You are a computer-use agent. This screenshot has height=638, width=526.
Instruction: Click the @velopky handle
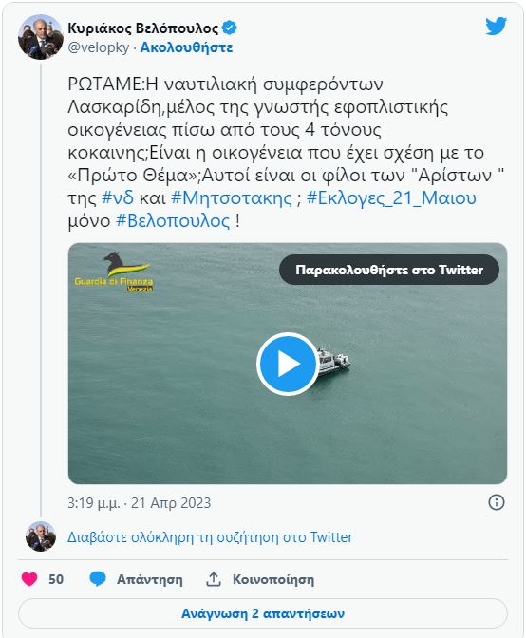pyautogui.click(x=99, y=47)
